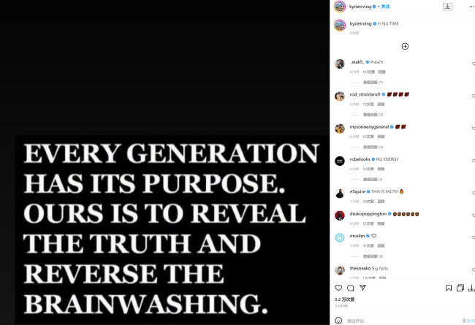The height and width of the screenshot is (325, 475).
Task: Open mysonnenygeneral profile link
Action: 369,127
